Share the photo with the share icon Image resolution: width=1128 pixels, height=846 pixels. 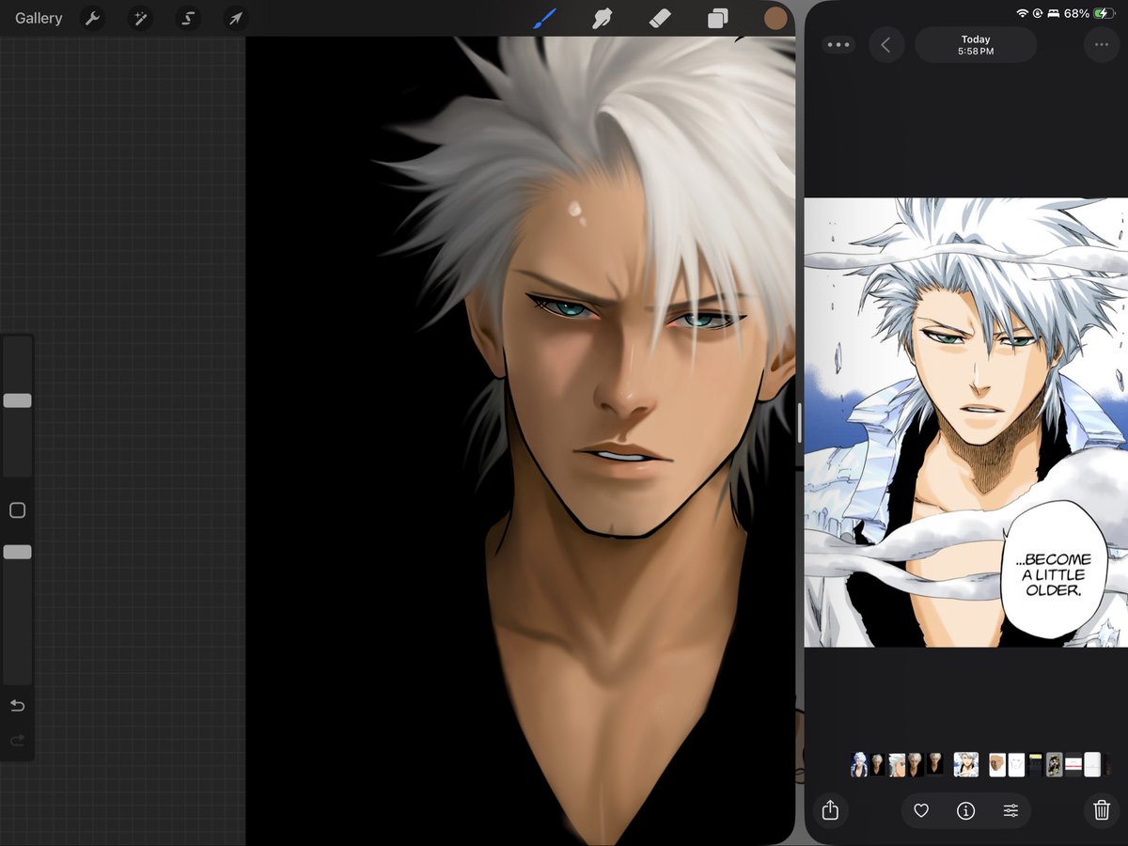coord(830,809)
